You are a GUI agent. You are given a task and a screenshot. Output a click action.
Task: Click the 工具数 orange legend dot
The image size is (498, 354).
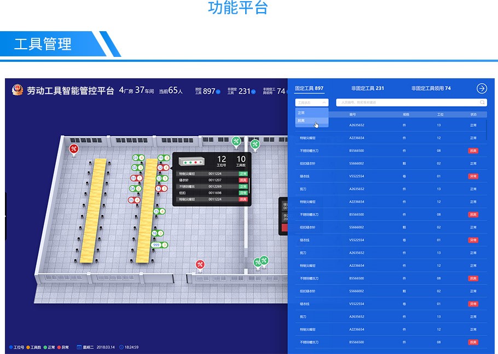[x=28, y=347]
